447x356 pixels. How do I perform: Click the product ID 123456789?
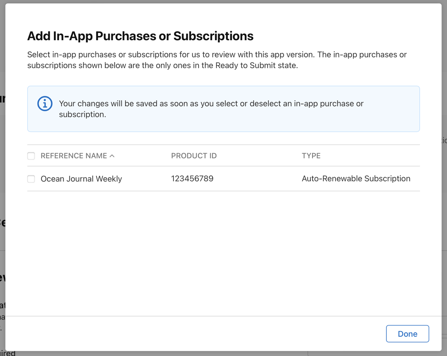[192, 178]
